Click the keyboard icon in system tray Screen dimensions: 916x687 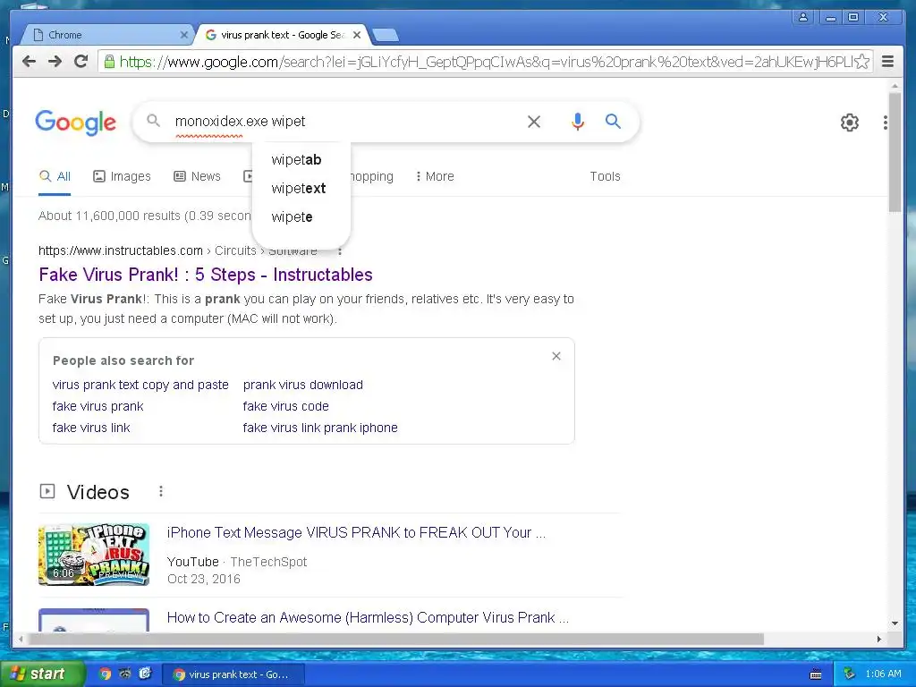[x=816, y=674]
